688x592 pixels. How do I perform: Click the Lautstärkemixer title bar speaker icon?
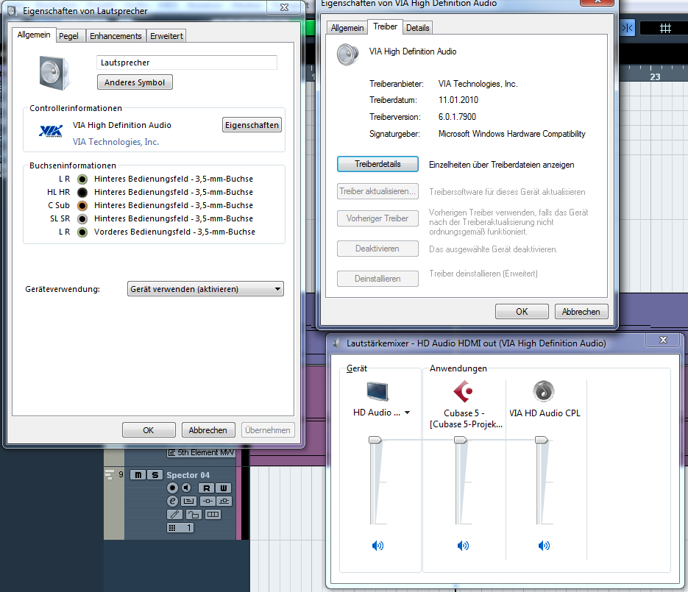336,343
